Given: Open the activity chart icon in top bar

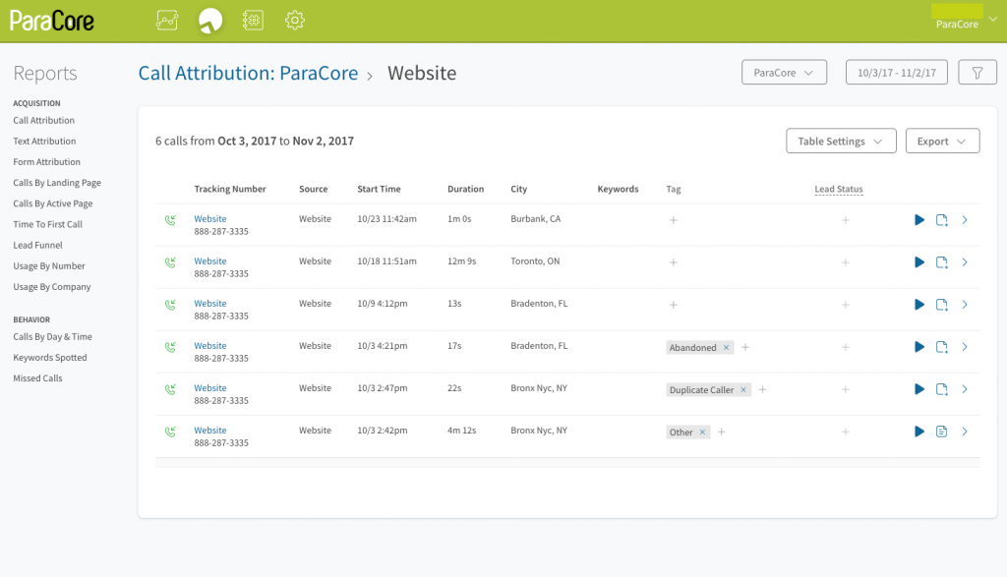Looking at the screenshot, I should pos(167,21).
